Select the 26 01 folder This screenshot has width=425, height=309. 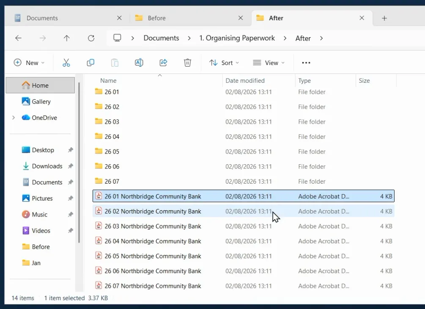click(x=244, y=92)
